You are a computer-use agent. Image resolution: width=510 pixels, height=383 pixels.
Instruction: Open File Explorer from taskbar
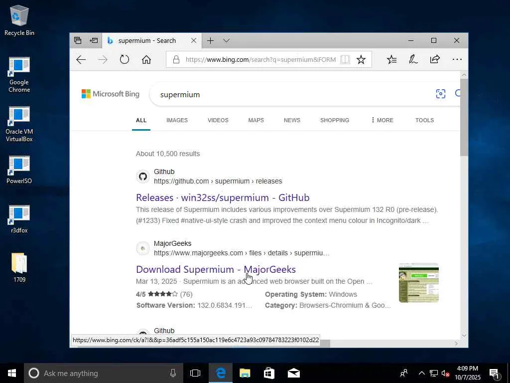pyautogui.click(x=245, y=373)
